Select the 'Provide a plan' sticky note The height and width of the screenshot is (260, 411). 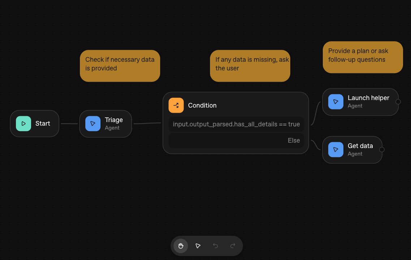(x=363, y=57)
